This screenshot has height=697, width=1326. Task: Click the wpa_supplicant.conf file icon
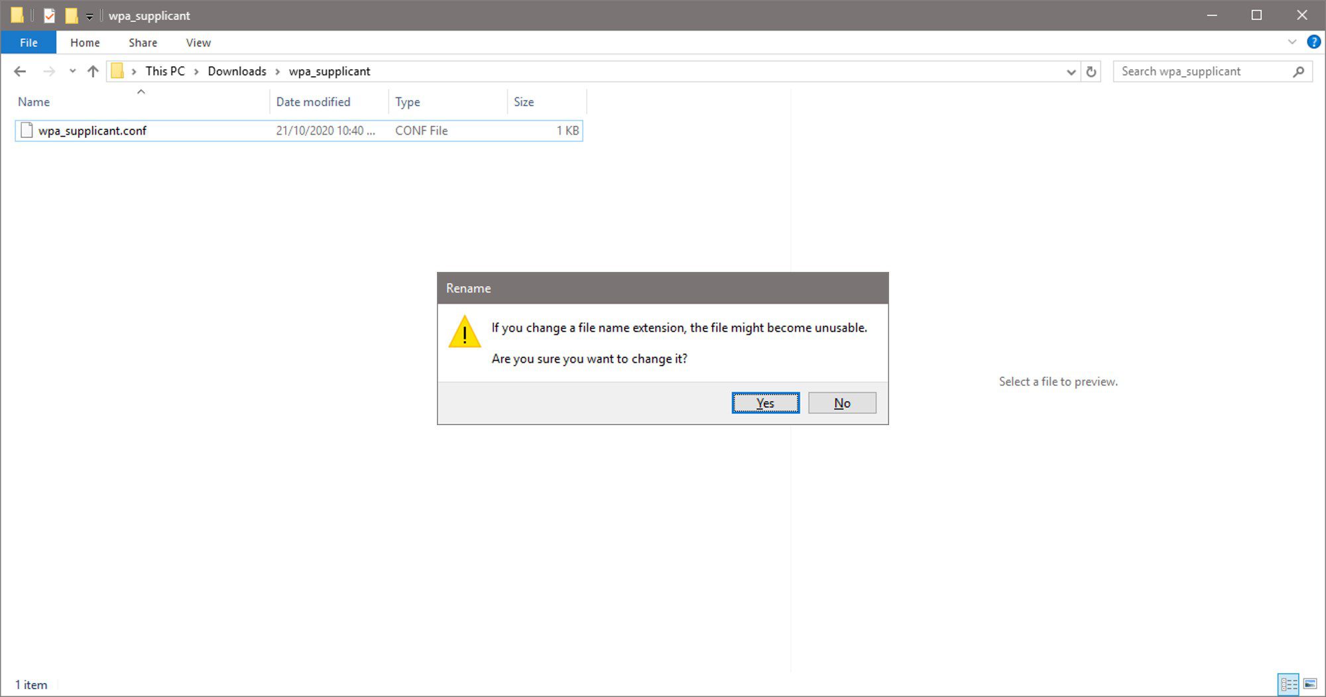[x=27, y=131]
